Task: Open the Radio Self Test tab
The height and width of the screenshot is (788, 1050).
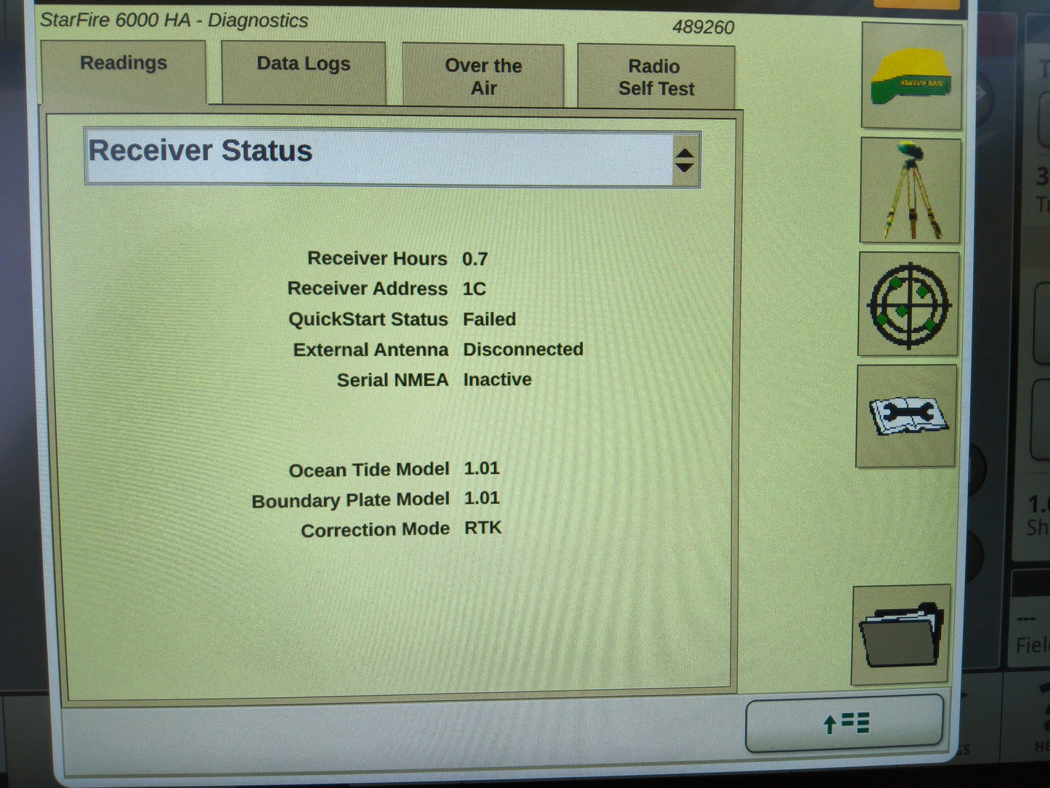Action: click(656, 77)
